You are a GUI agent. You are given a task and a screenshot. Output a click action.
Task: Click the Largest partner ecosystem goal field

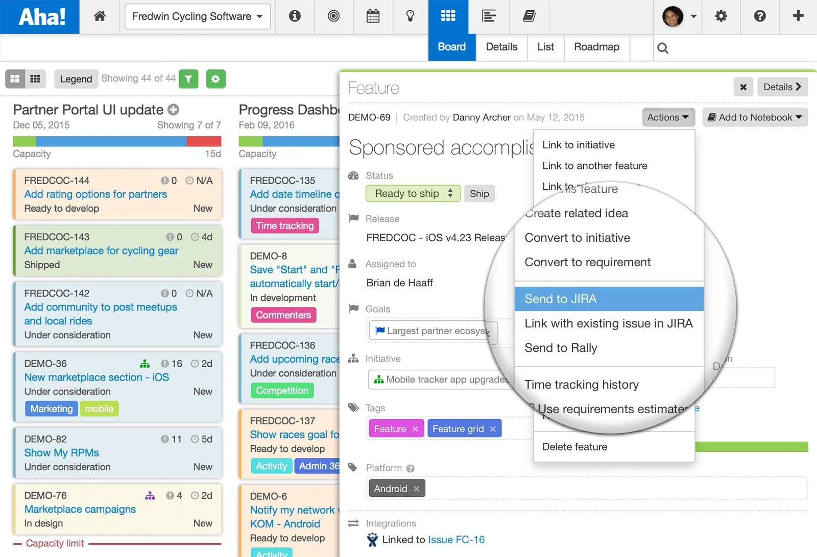(433, 331)
